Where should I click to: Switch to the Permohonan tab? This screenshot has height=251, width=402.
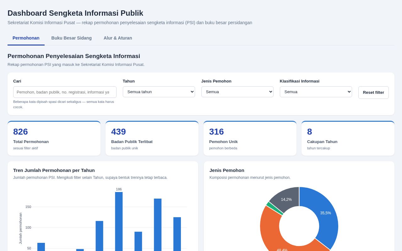pos(26,38)
